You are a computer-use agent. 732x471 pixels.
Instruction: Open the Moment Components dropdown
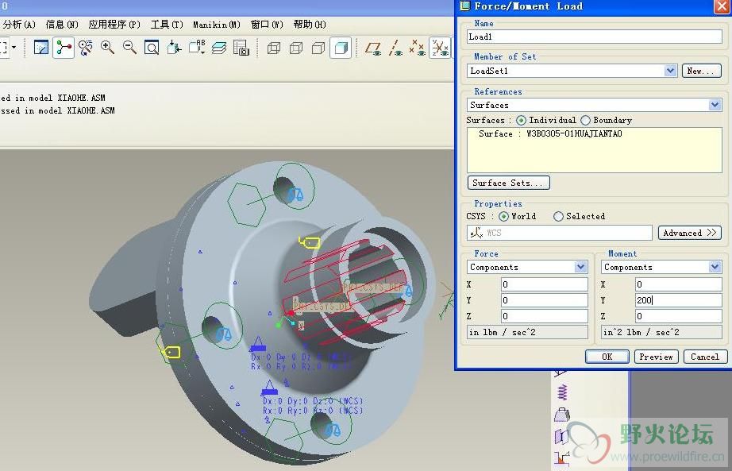pos(715,267)
